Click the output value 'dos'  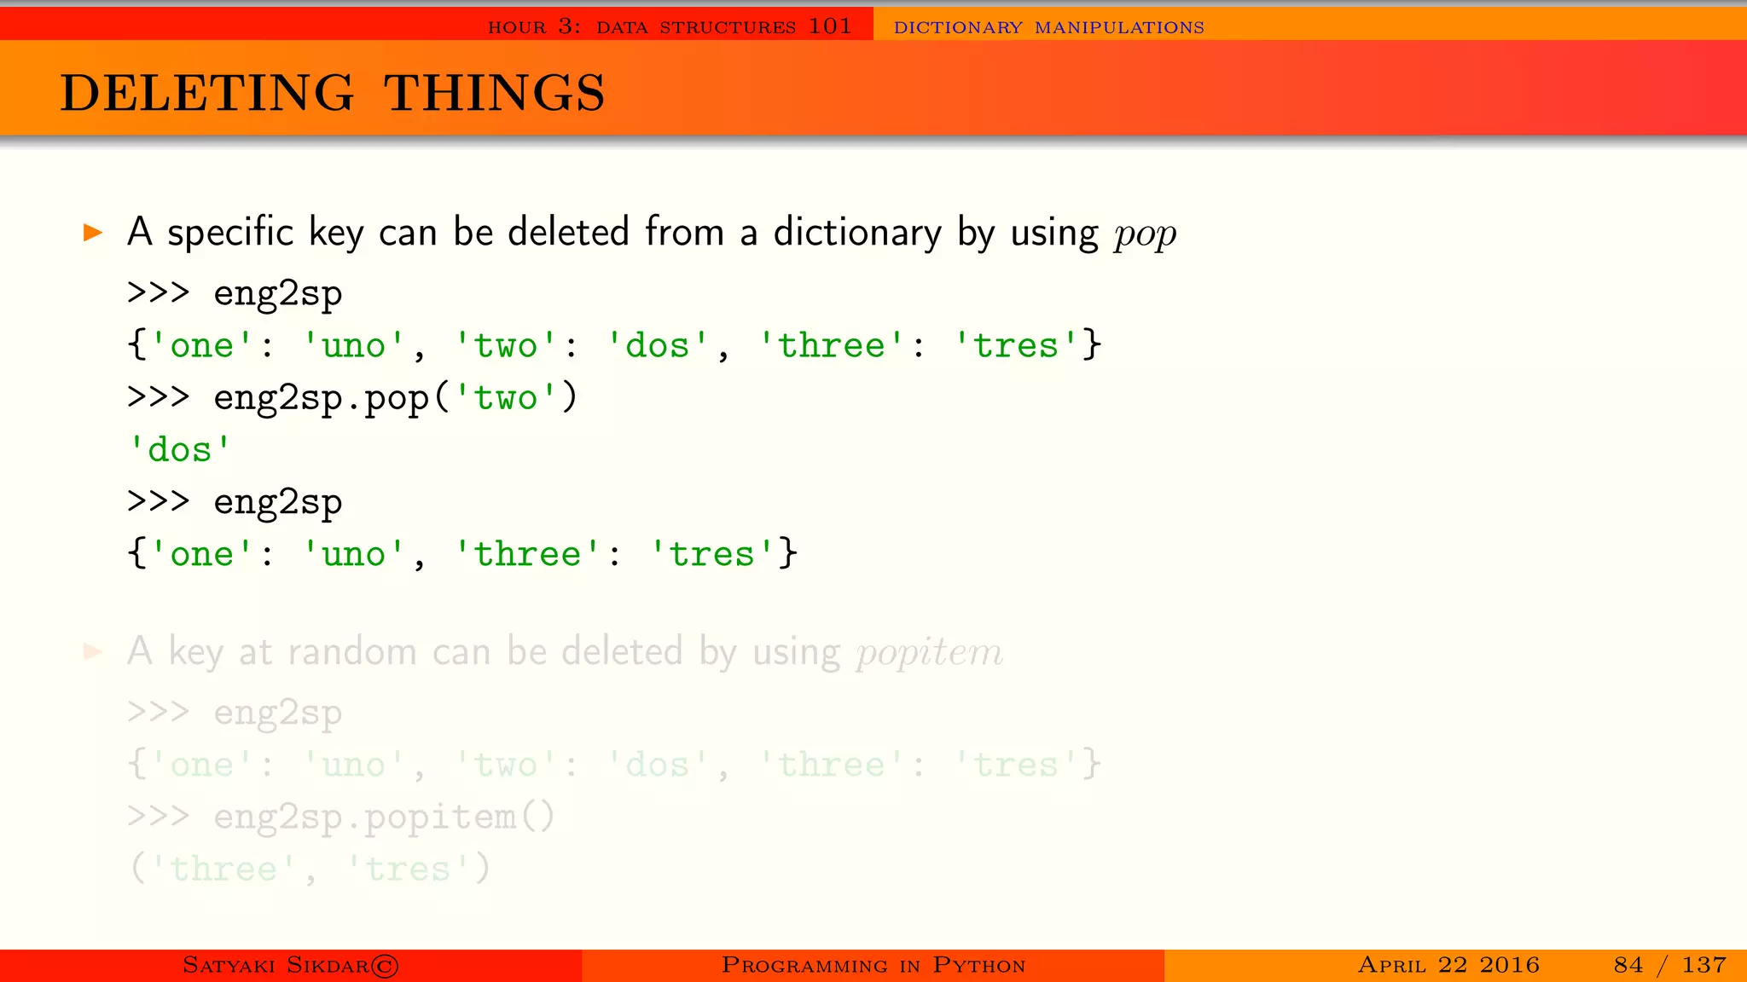click(179, 449)
